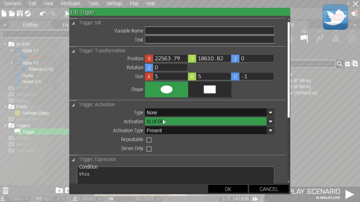Open a scenario using the folder icon
360x202 pixels.
pyautogui.click(x=12, y=13)
